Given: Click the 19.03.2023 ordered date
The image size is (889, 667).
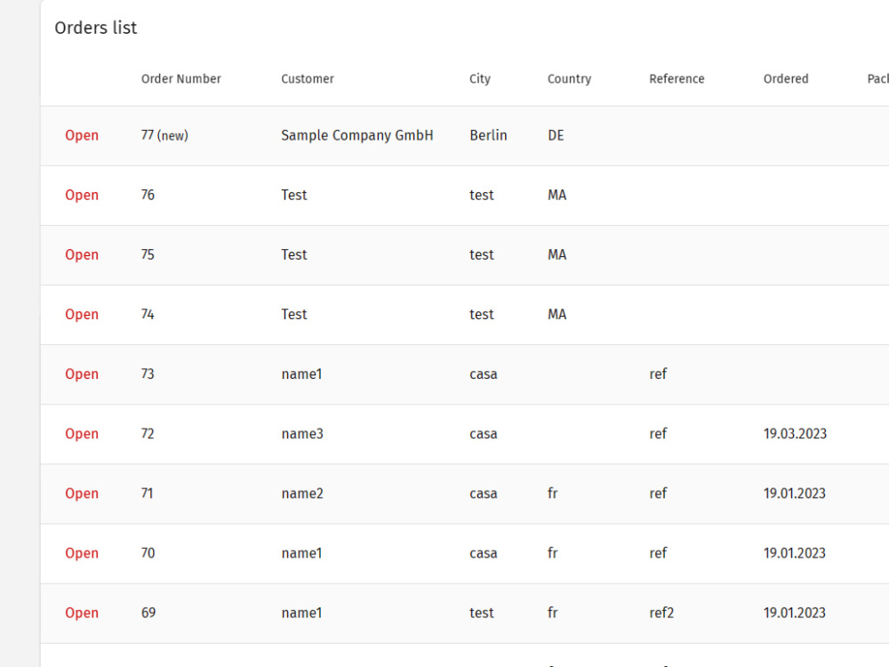Looking at the screenshot, I should tap(795, 434).
